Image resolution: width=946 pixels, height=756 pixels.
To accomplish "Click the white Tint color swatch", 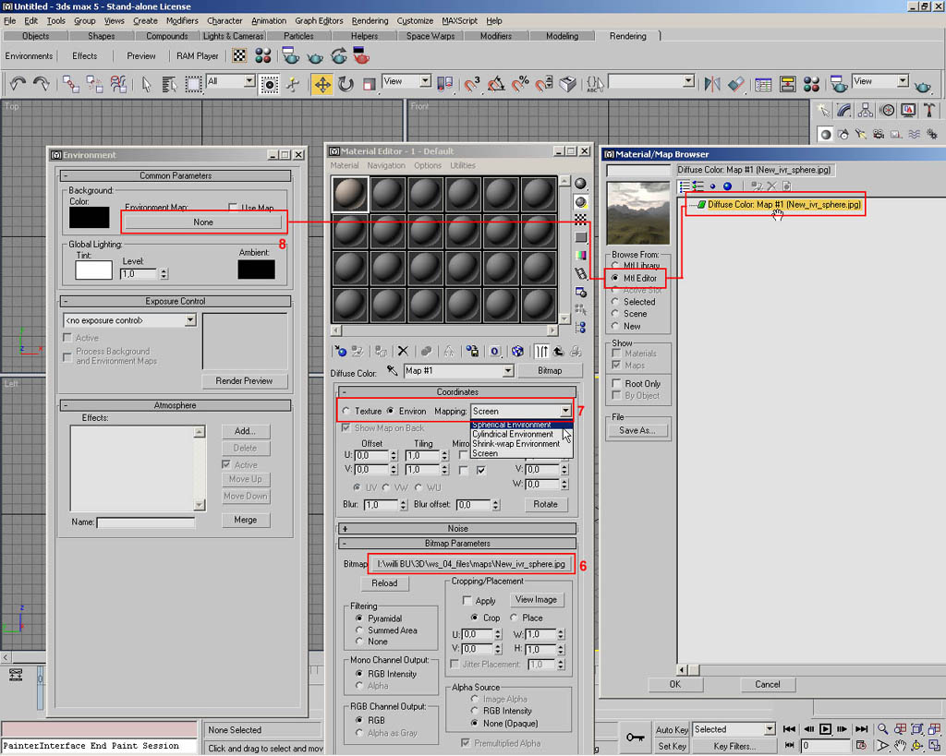I will pyautogui.click(x=93, y=270).
